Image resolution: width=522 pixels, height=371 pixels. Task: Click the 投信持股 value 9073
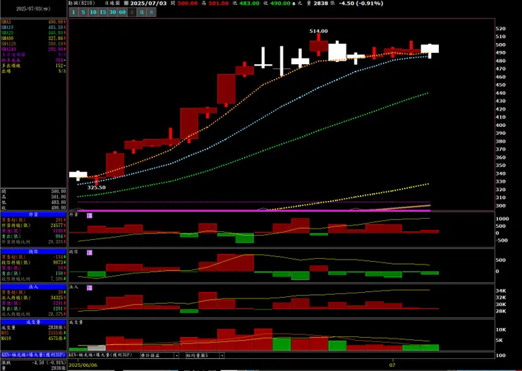tap(58, 262)
